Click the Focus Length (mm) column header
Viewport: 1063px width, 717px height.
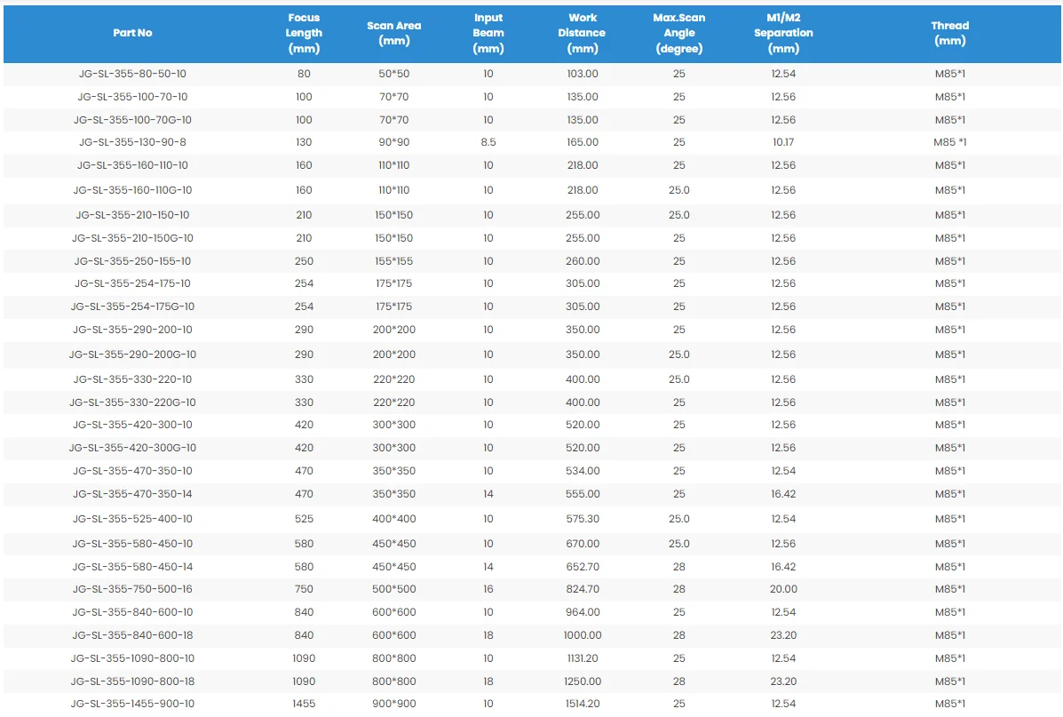(x=304, y=33)
